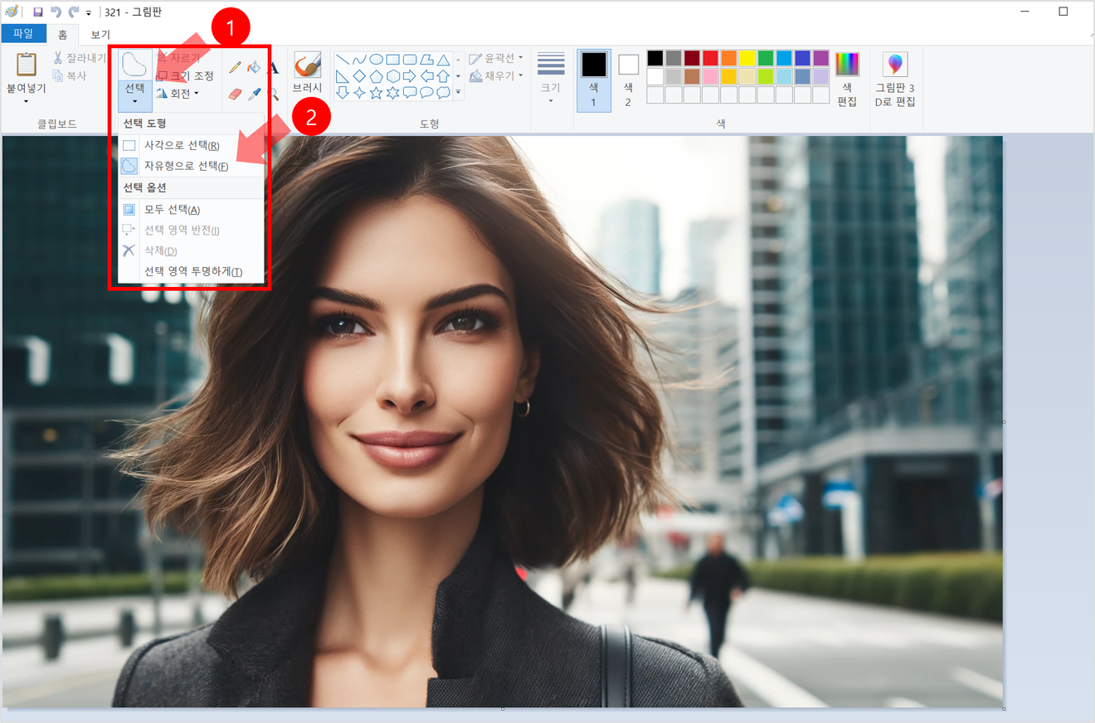Choose the Six-point star shape
The image size is (1095, 723).
pos(392,93)
